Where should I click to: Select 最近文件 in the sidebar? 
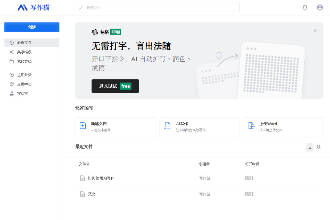click(x=32, y=43)
